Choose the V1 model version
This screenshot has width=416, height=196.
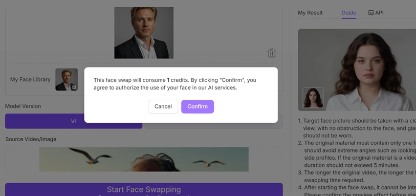(x=74, y=121)
